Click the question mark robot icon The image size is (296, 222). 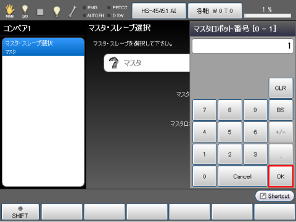tap(113, 63)
